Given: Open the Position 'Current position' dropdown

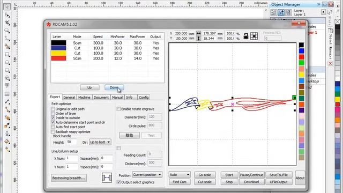Looking at the screenshot, I should [x=147, y=175].
